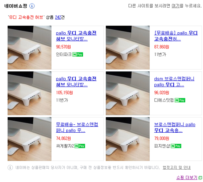This screenshot has width=203, height=182.
Task: Open 쇼핑 더보기 for more shopping results
Action: (187, 178)
